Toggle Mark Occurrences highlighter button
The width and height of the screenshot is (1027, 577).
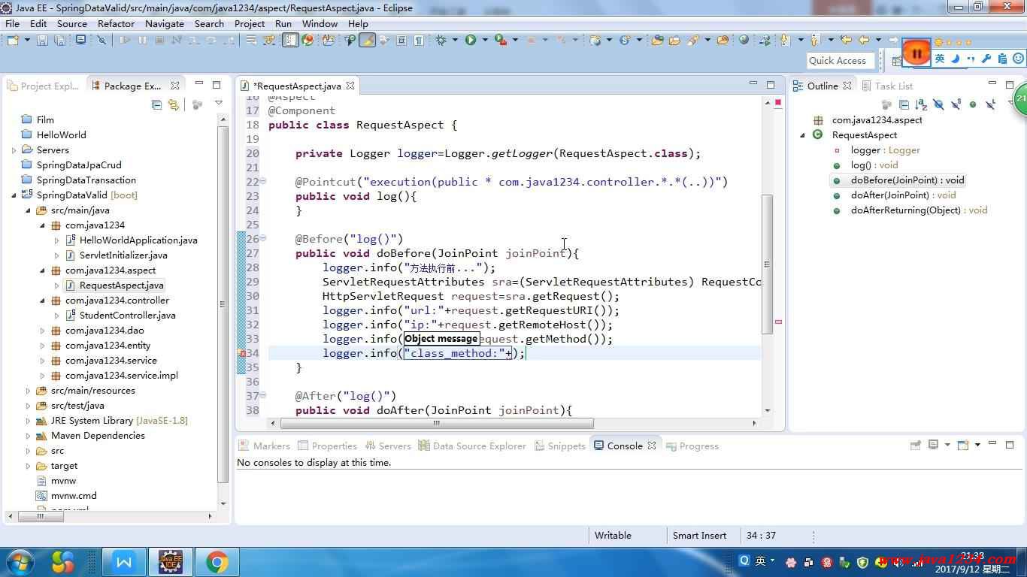point(367,40)
